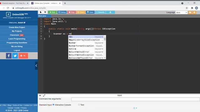Click the last orange icon after the Language dropdown
The image size is (200, 112).
pos(194,12)
